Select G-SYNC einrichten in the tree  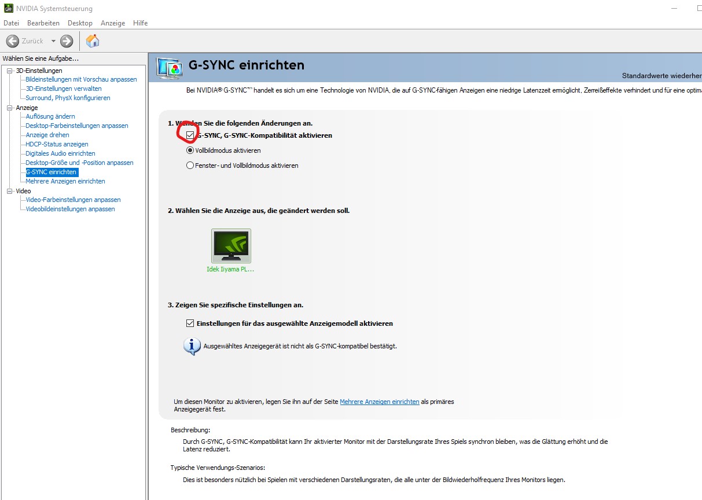pos(51,172)
